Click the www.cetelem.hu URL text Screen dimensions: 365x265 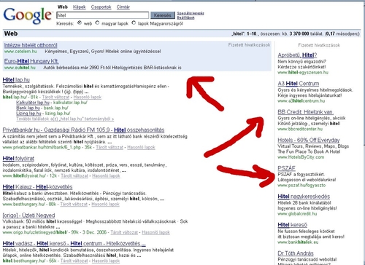click(x=20, y=52)
